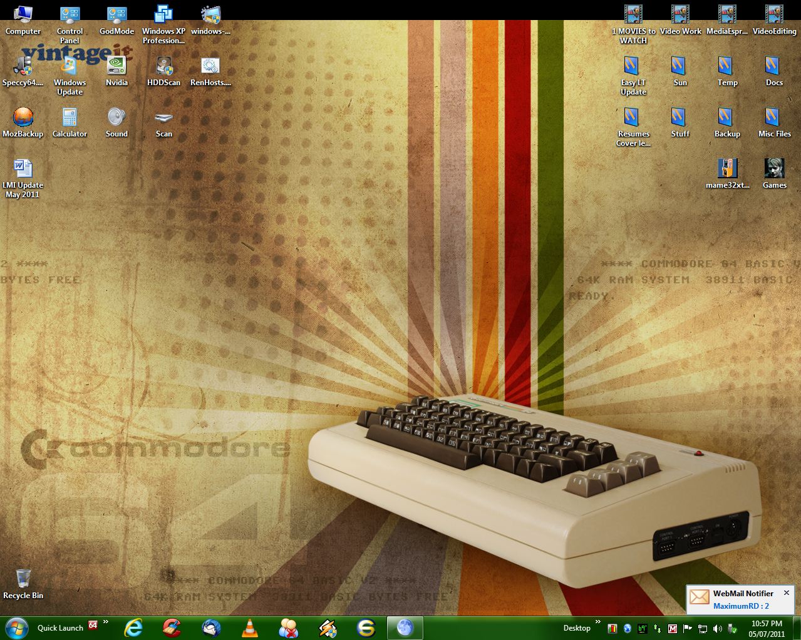Screen dimensions: 801x640
Task: Open the Temp folder shortcut
Action: (x=727, y=72)
